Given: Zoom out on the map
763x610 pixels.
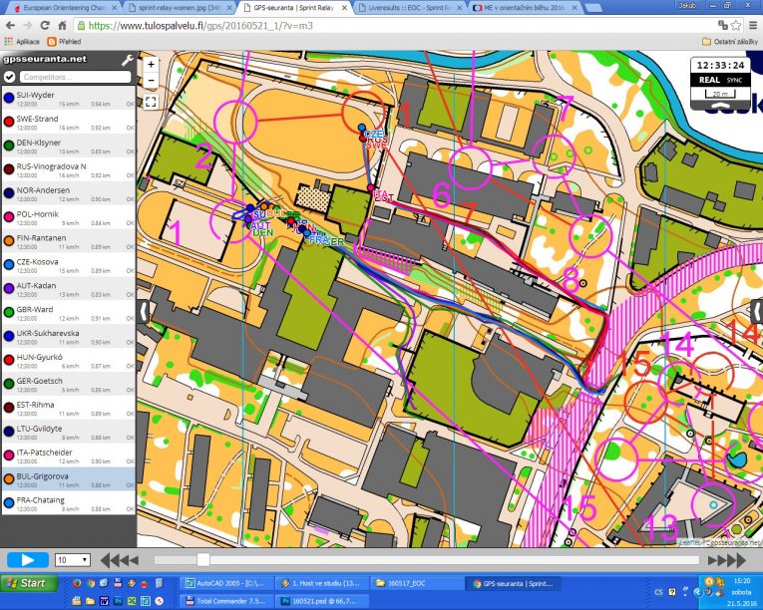Looking at the screenshot, I should coord(151,81).
